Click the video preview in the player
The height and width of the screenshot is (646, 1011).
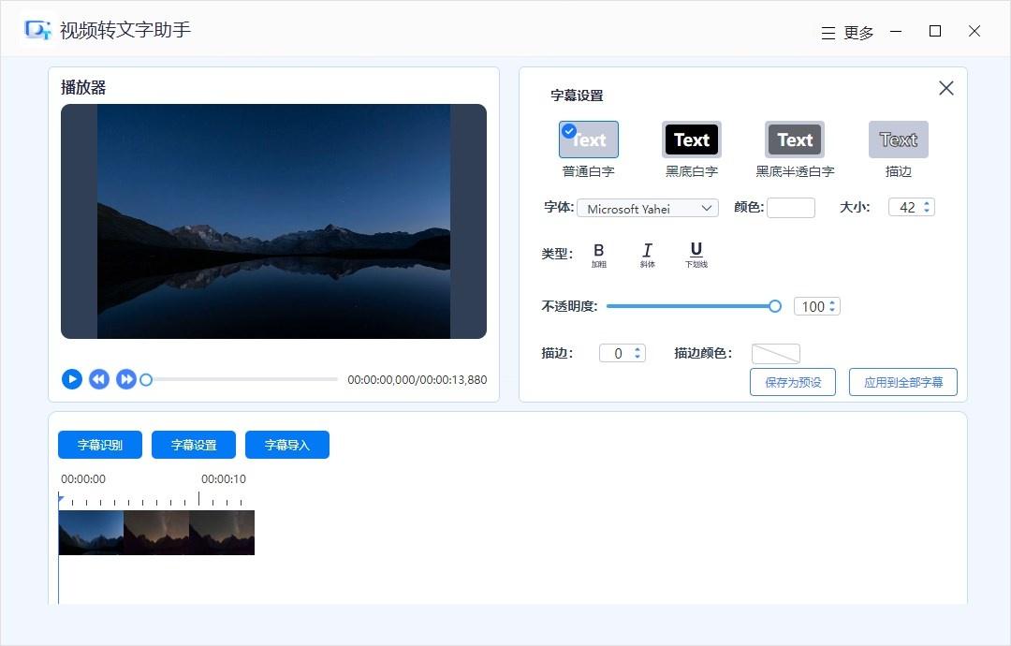pyautogui.click(x=273, y=221)
